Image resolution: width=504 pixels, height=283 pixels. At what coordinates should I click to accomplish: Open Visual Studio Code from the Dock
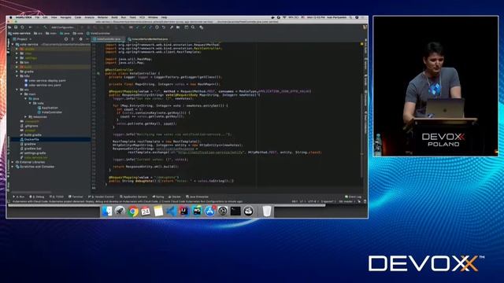coord(171,211)
